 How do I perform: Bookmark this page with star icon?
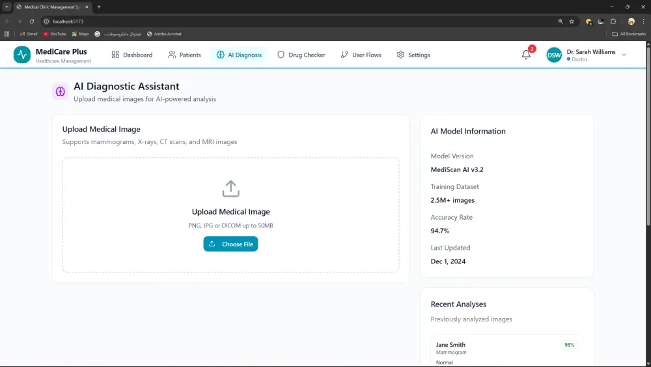tap(572, 22)
